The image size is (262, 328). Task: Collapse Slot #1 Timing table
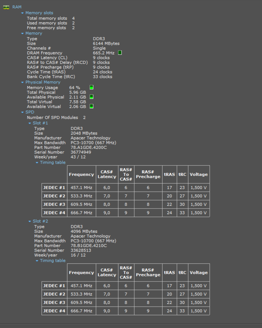tap(37, 163)
